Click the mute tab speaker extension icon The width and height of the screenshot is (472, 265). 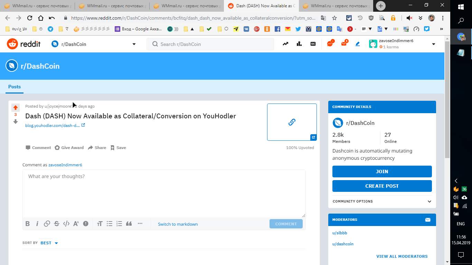click(x=409, y=18)
